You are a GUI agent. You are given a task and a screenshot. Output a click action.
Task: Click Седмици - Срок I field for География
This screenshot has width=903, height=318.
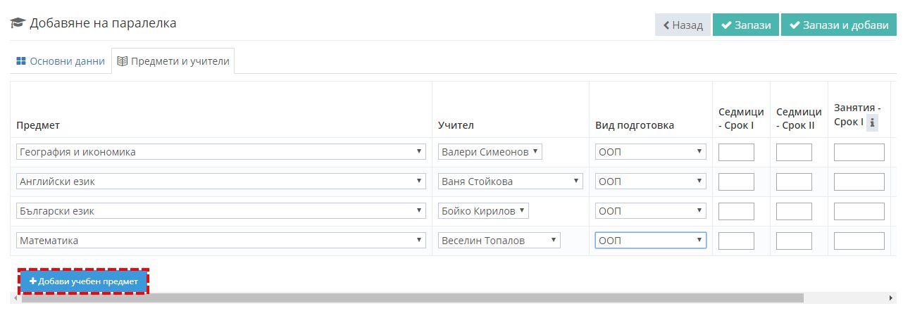coord(736,152)
